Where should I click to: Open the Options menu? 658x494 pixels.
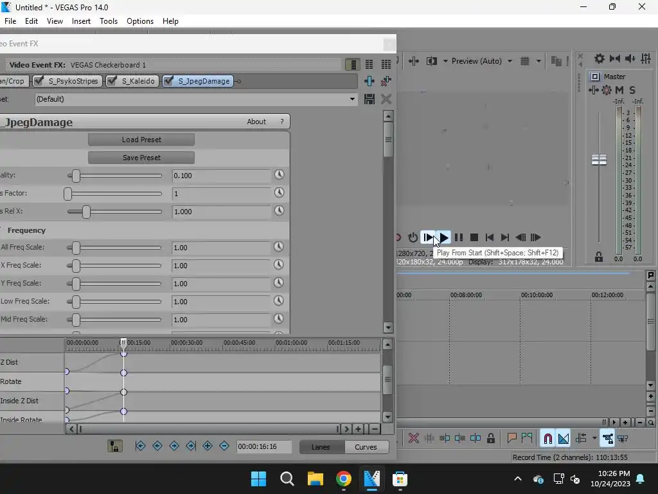point(140,21)
